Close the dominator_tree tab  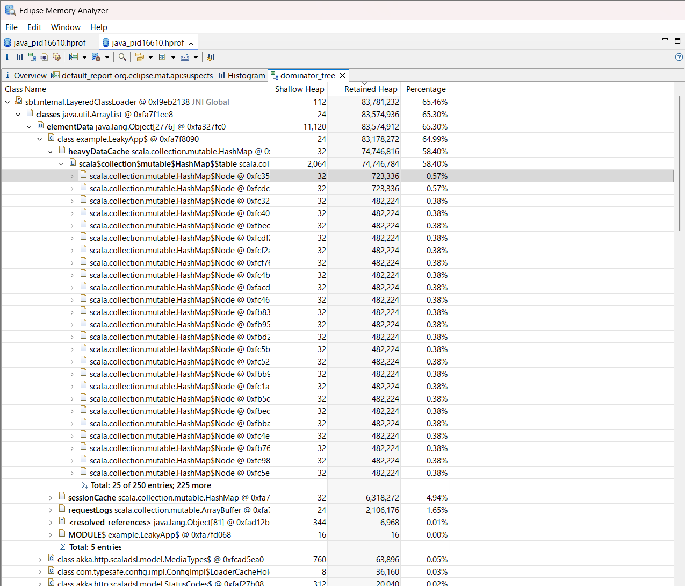coord(343,76)
